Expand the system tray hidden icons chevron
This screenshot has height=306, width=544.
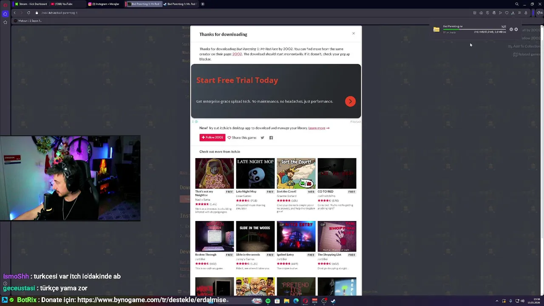click(497, 301)
